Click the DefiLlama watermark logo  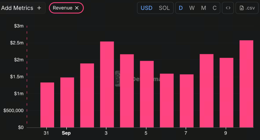click(117, 79)
